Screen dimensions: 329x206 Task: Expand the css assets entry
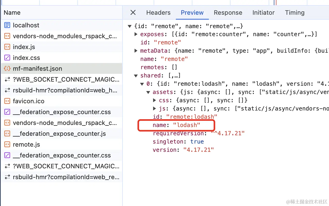(154, 100)
